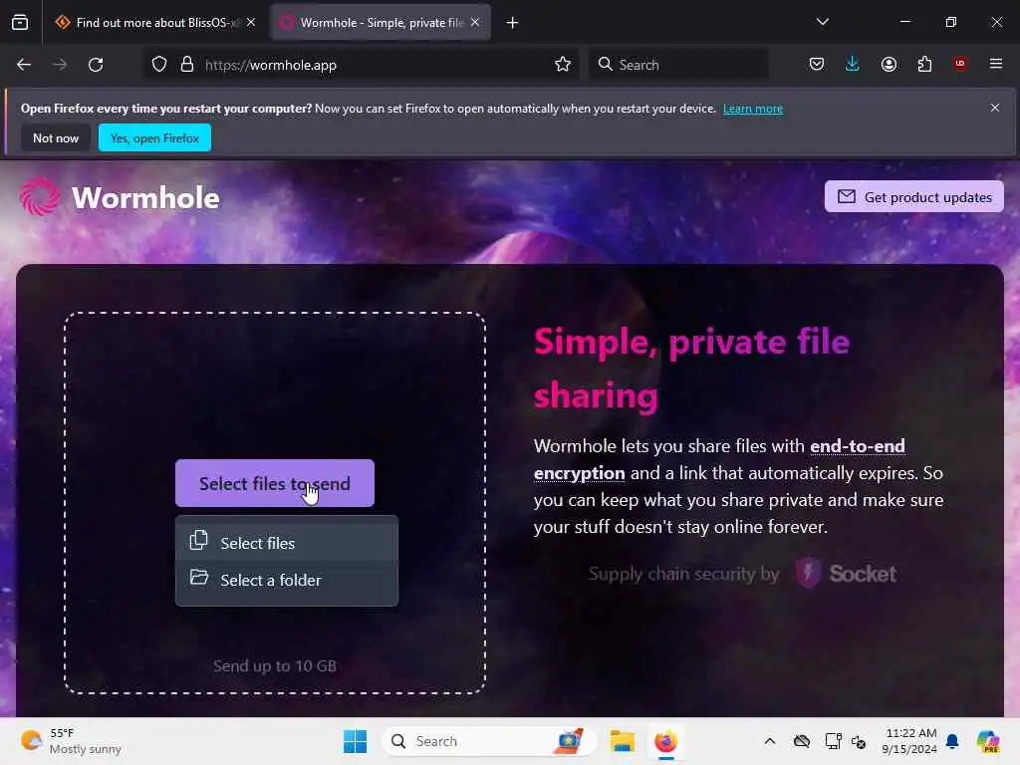Click the Firefox taskbar icon
Viewport: 1020px width, 765px height.
click(665, 741)
